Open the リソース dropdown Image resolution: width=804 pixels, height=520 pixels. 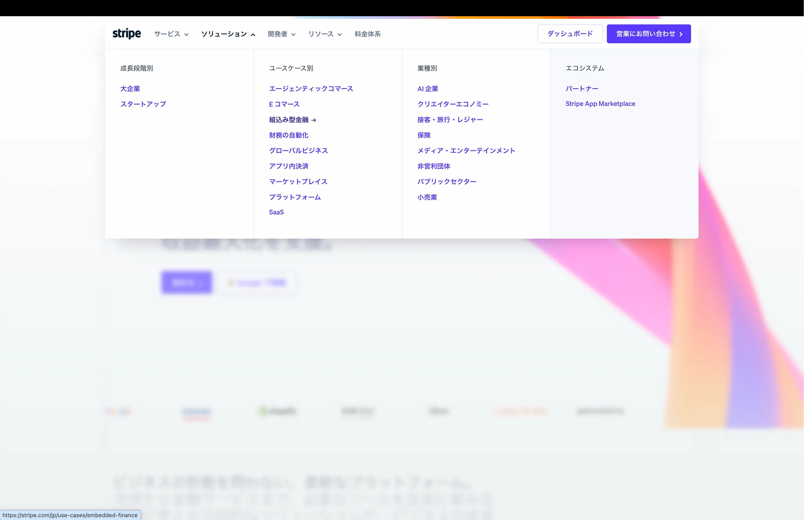325,34
